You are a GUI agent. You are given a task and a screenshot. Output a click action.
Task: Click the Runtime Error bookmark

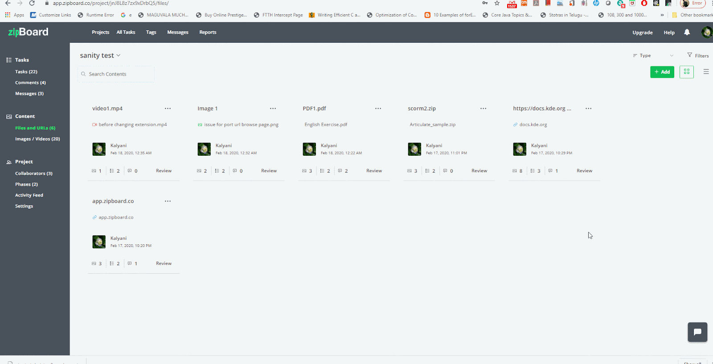click(96, 15)
